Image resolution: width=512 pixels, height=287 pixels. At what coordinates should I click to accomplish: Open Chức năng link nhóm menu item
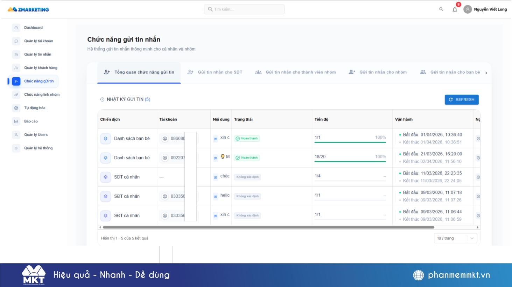42,95
